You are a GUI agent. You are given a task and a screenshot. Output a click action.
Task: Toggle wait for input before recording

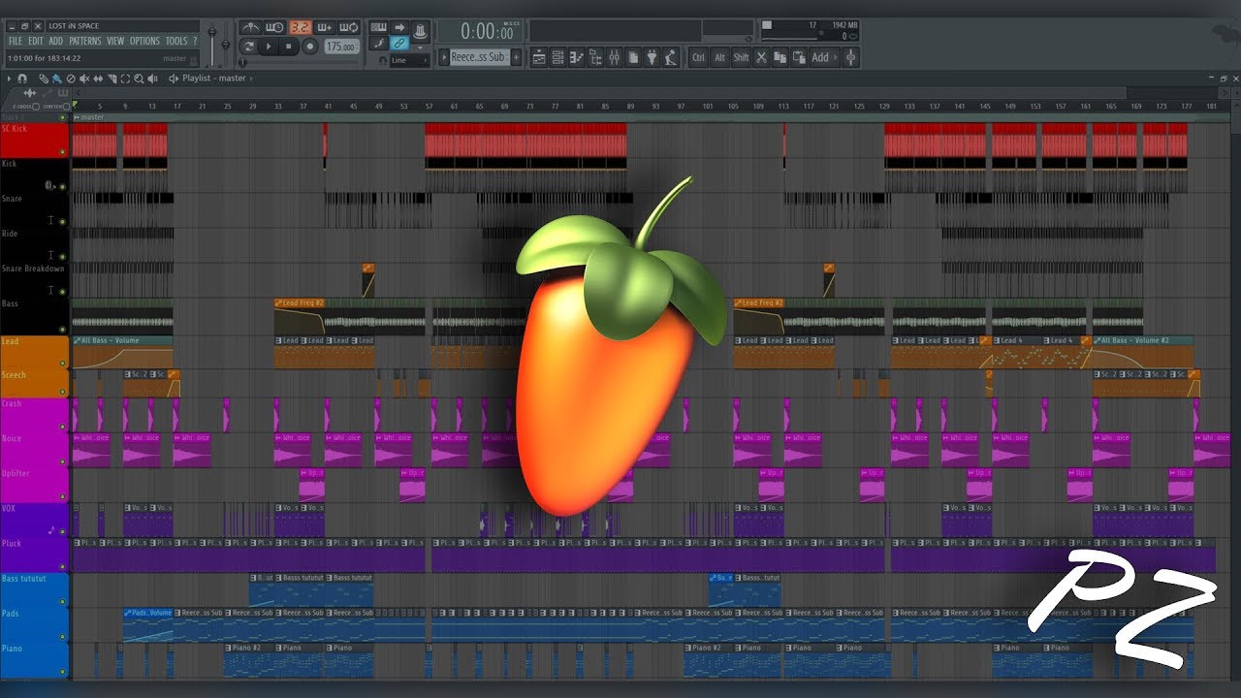275,27
